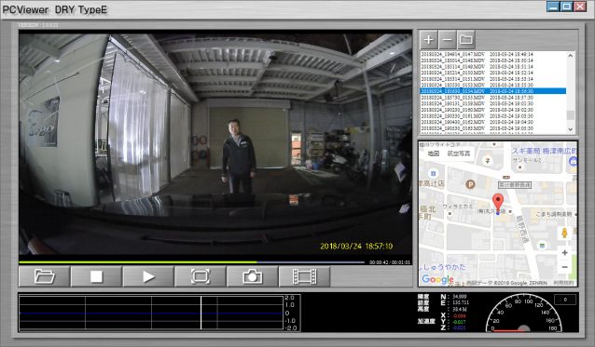This screenshot has height=347, width=595.
Task: Open folder icon above file list
Action: pos(466,39)
